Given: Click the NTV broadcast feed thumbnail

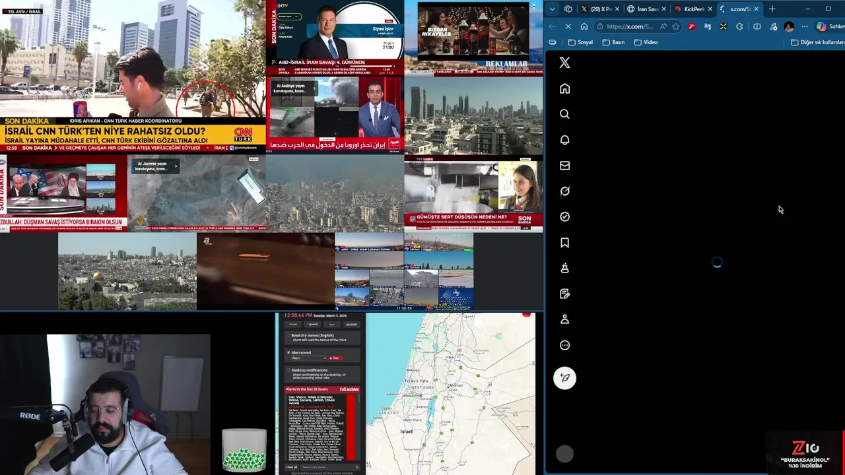Looking at the screenshot, I should pos(335,38).
